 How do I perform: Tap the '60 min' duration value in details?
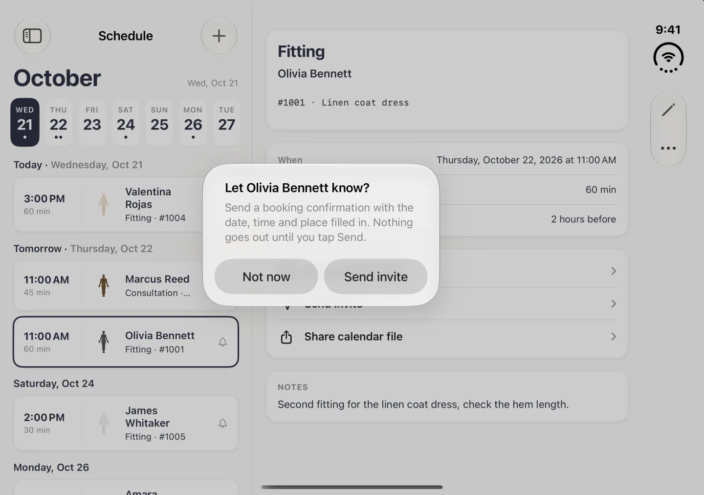[x=601, y=190]
